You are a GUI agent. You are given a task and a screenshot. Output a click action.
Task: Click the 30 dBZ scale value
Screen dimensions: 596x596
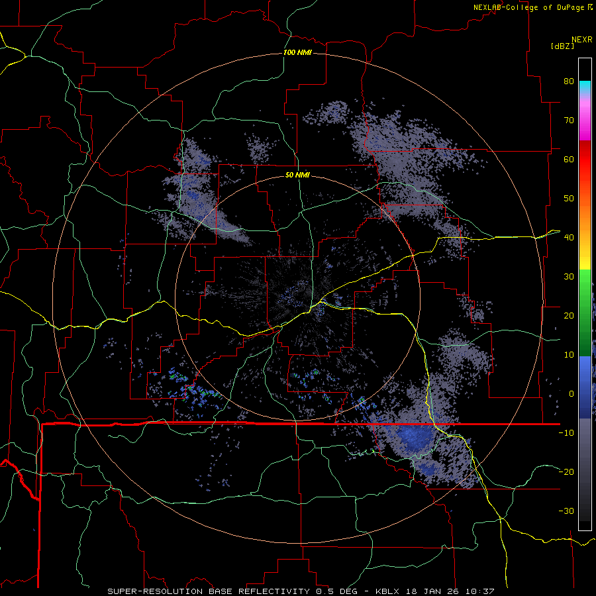(x=569, y=276)
